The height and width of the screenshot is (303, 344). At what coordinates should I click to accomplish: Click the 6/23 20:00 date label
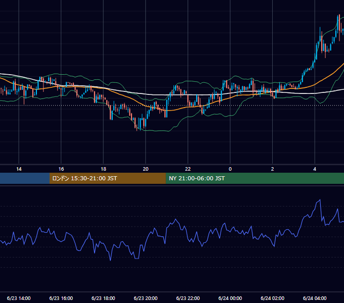(x=146, y=298)
